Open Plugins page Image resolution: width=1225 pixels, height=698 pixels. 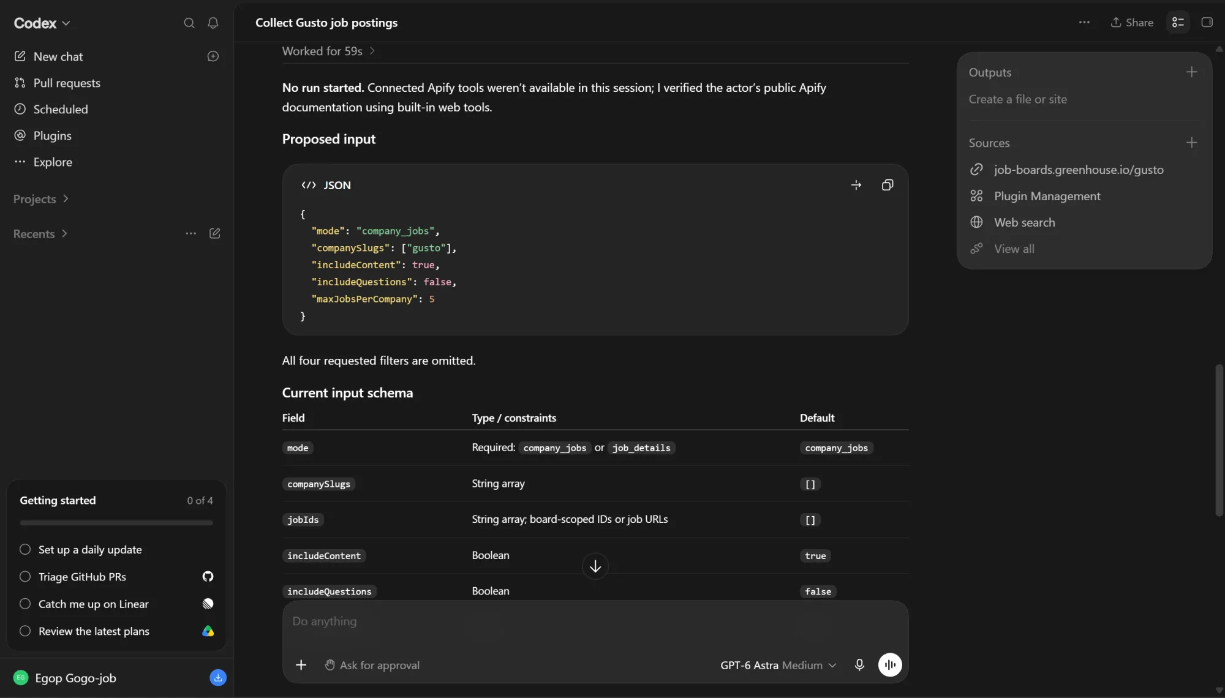43,135
